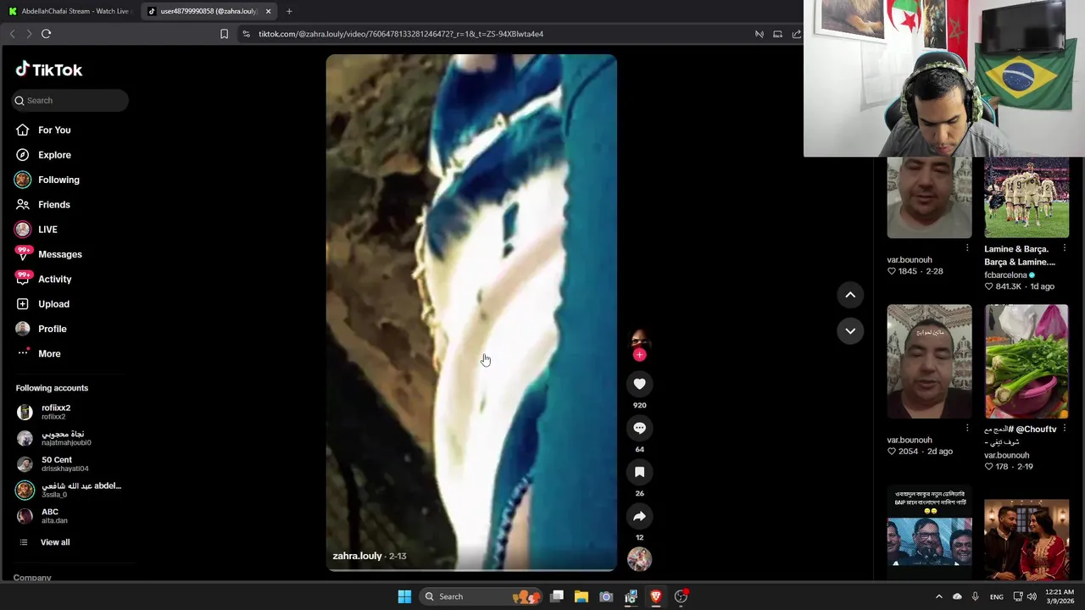Click the TikTok search field
The width and height of the screenshot is (1085, 610).
[x=70, y=100]
